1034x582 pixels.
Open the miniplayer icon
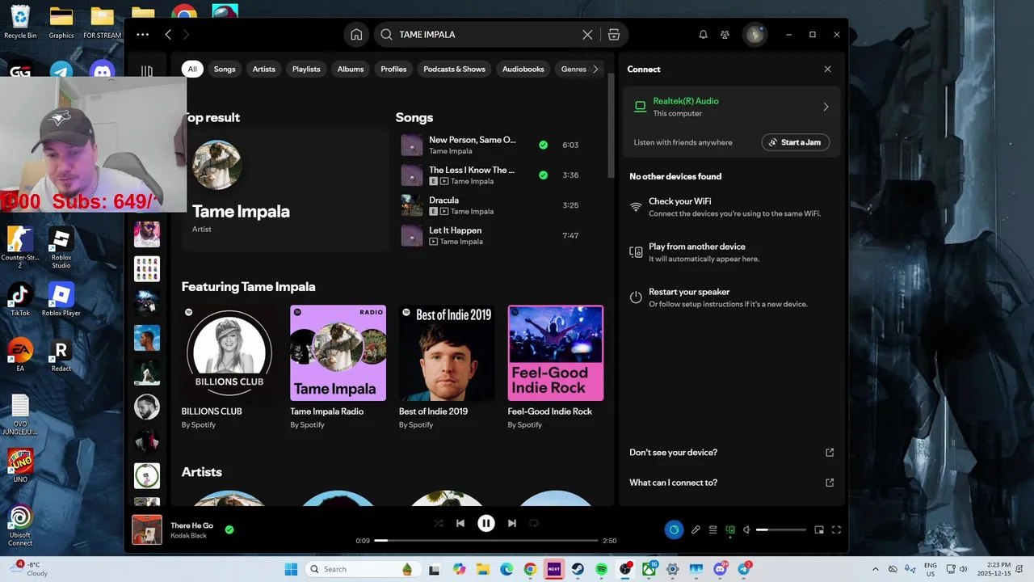click(819, 529)
